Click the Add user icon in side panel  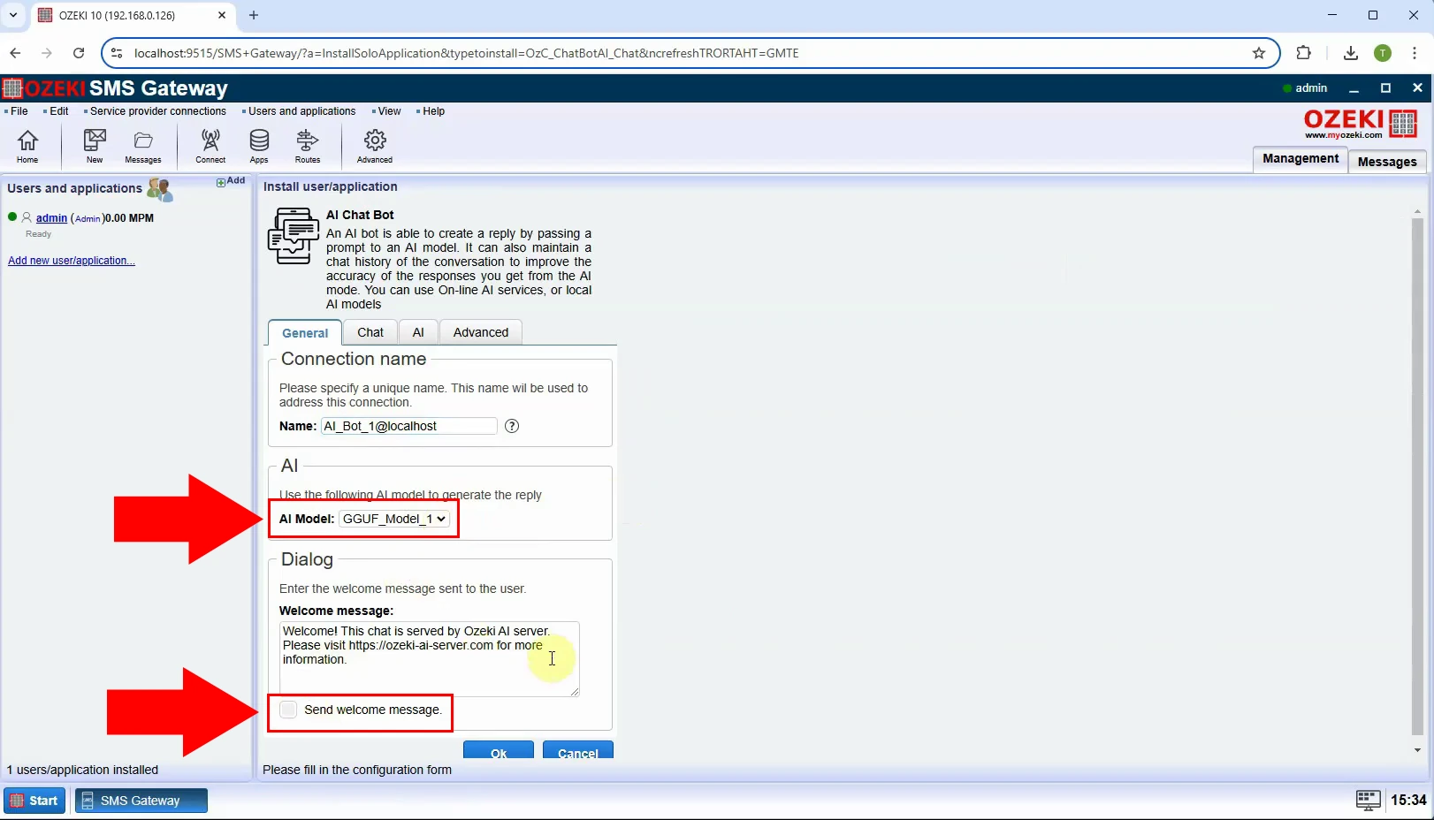(x=231, y=181)
